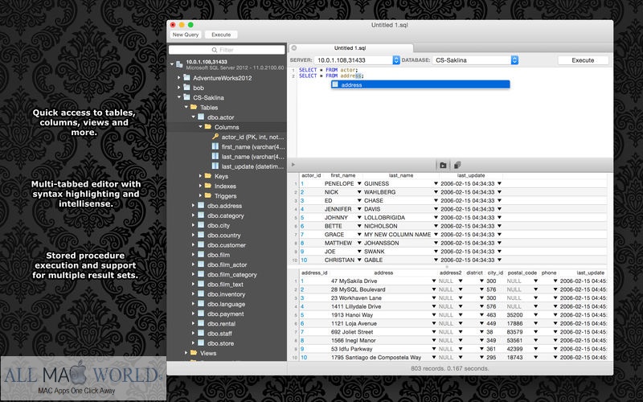Click the Keys folder icon
Image resolution: width=643 pixels, height=402 pixels.
(x=208, y=176)
